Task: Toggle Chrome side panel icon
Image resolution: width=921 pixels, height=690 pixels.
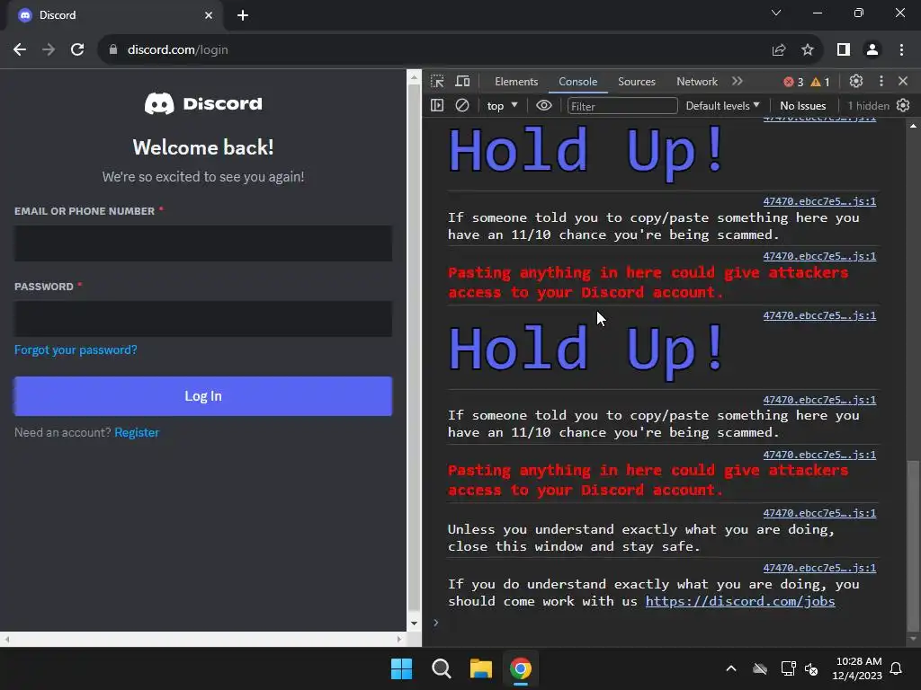Action: (x=844, y=50)
